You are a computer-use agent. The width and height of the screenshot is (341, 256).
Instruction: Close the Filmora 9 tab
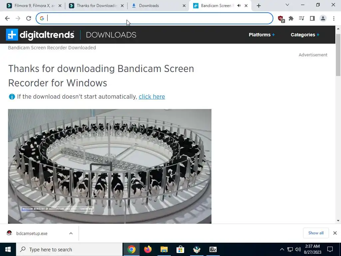pos(60,6)
